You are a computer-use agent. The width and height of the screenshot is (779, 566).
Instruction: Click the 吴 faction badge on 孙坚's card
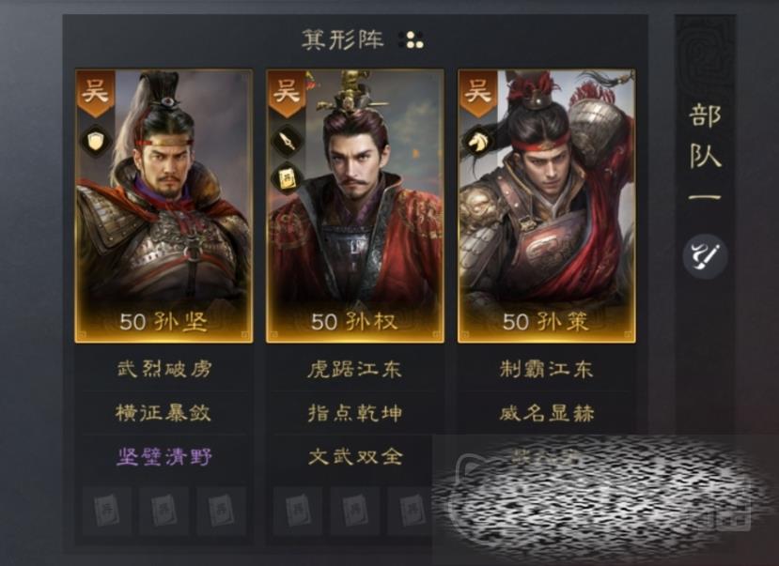pyautogui.click(x=96, y=94)
